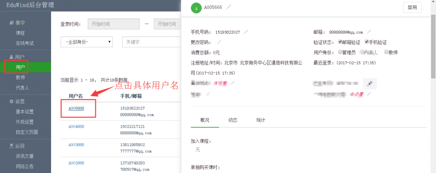Click the gear icon beside 设置 in sidebar
This screenshot has width=436, height=173.
11,101
